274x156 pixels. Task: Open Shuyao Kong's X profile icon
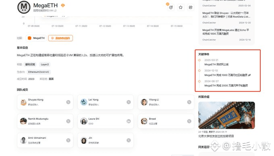pos(68,102)
